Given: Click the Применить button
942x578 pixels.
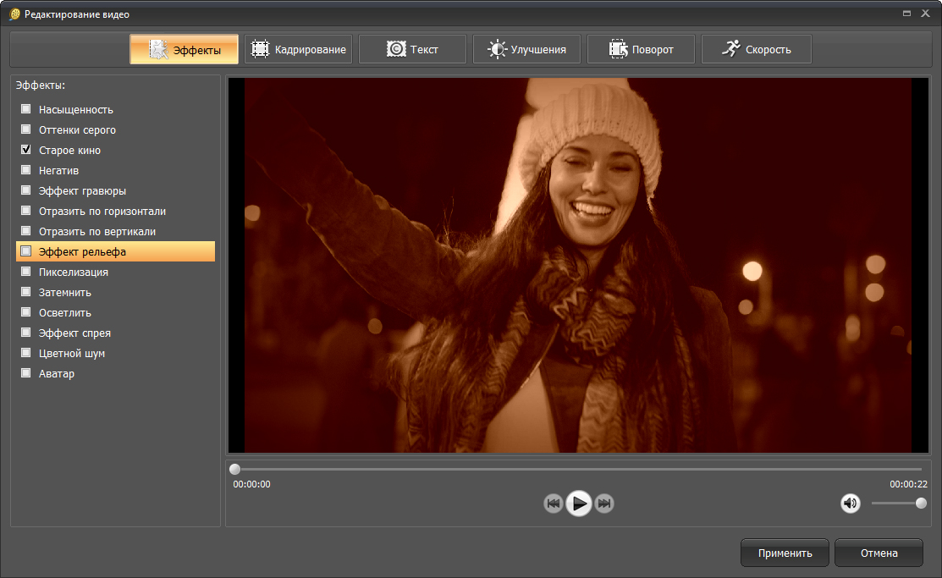Looking at the screenshot, I should click(x=785, y=553).
